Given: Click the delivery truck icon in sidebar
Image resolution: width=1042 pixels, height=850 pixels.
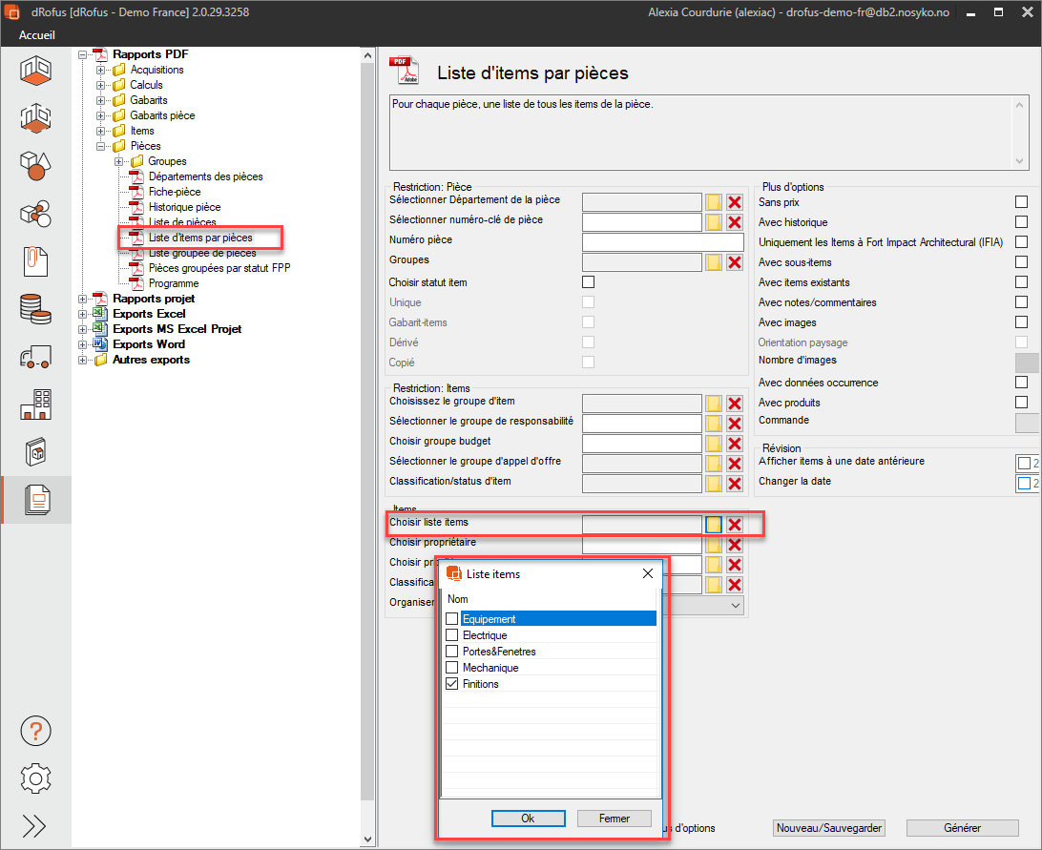Looking at the screenshot, I should coord(35,357).
